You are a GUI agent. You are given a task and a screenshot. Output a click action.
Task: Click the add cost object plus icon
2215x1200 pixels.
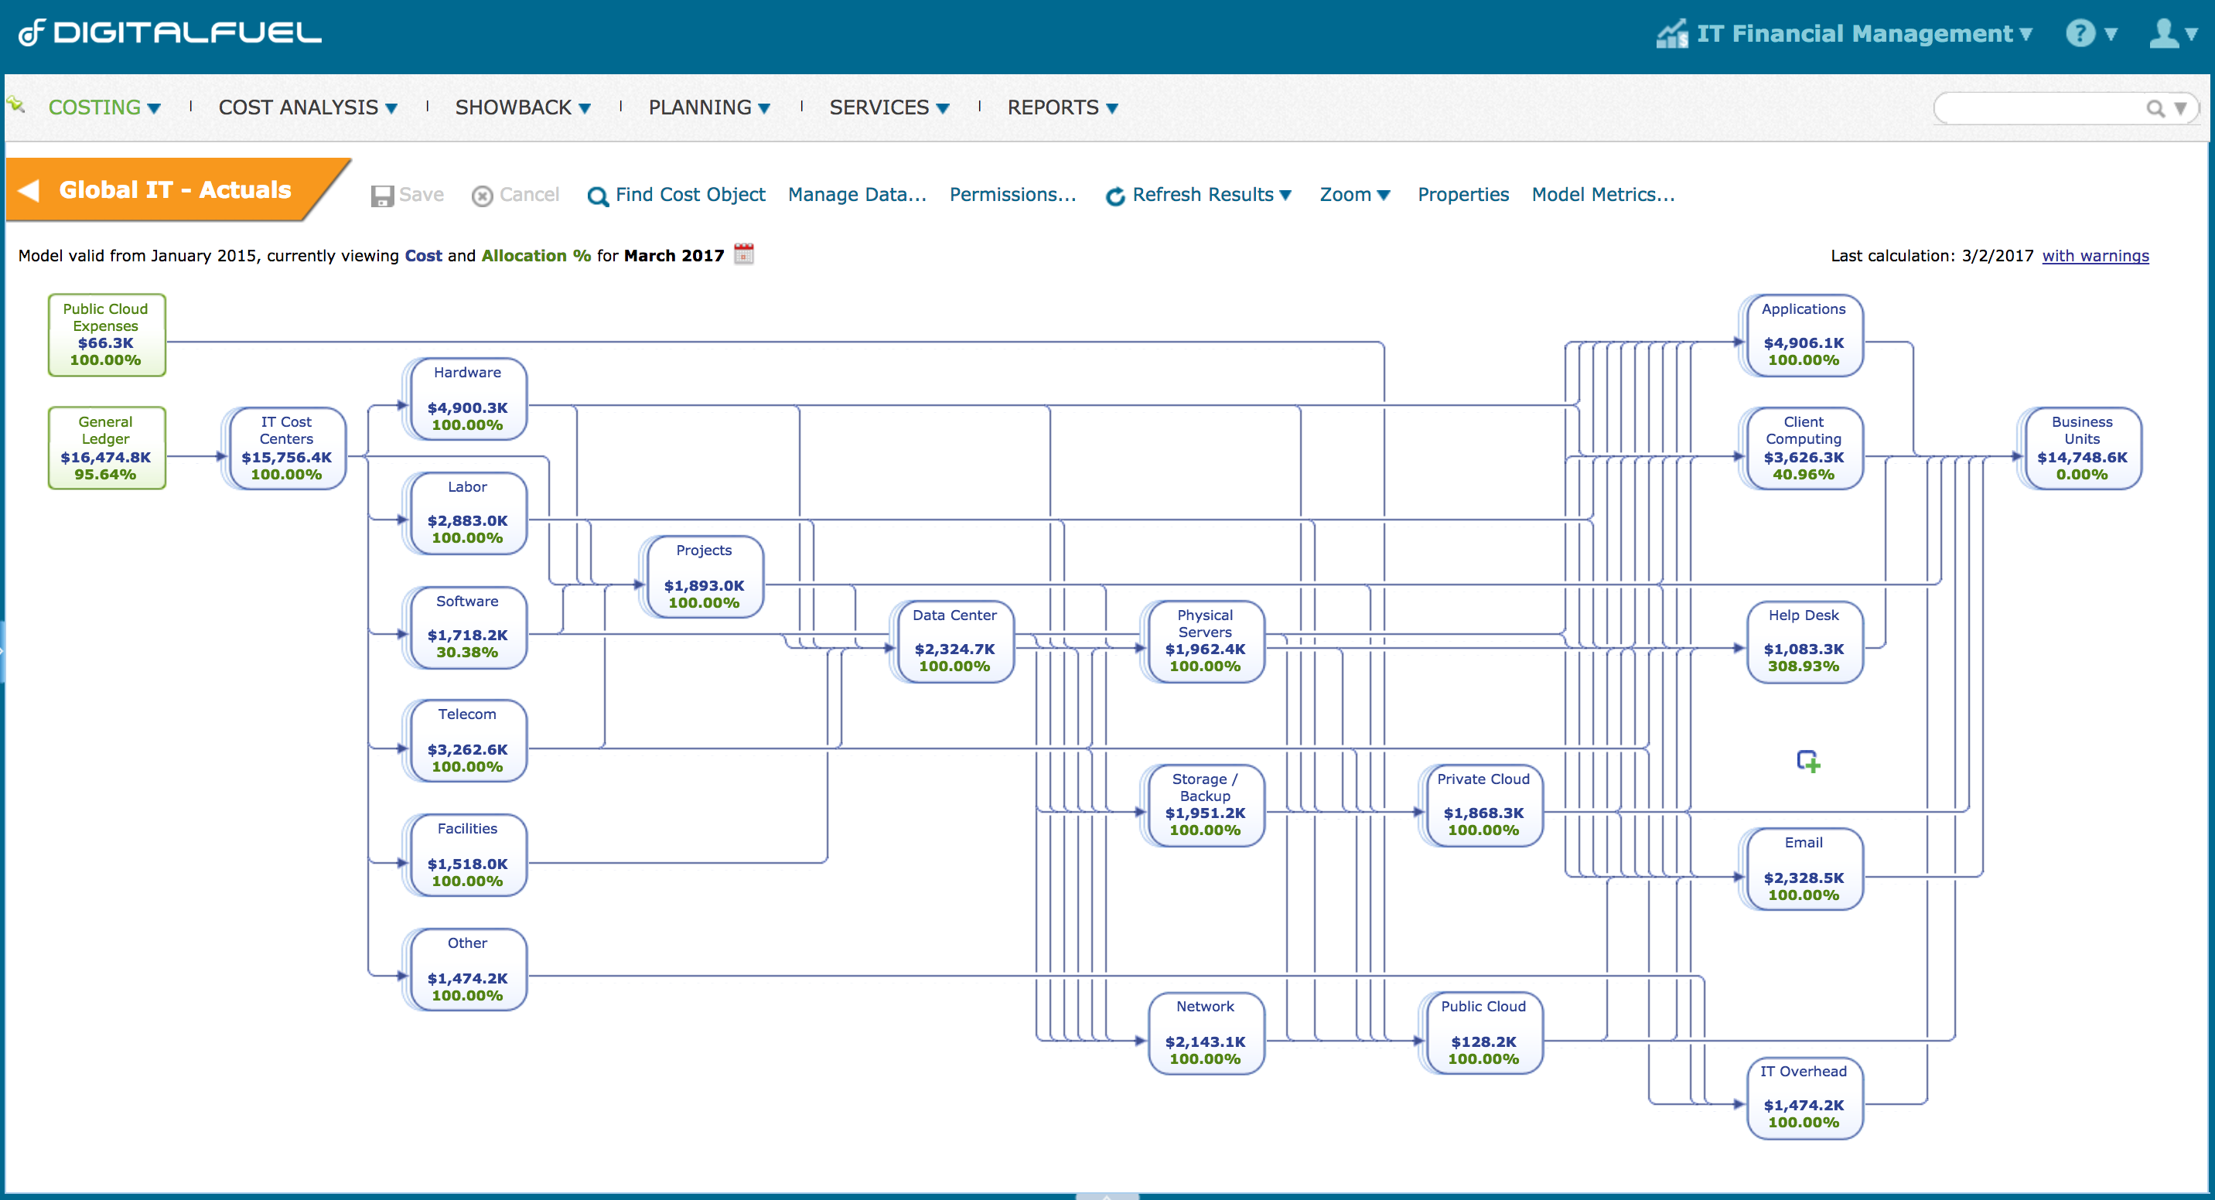click(1807, 762)
